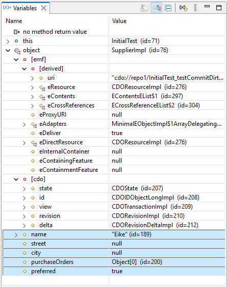
Task: Click Collapse All toolbar icon
Action: click(x=168, y=8)
